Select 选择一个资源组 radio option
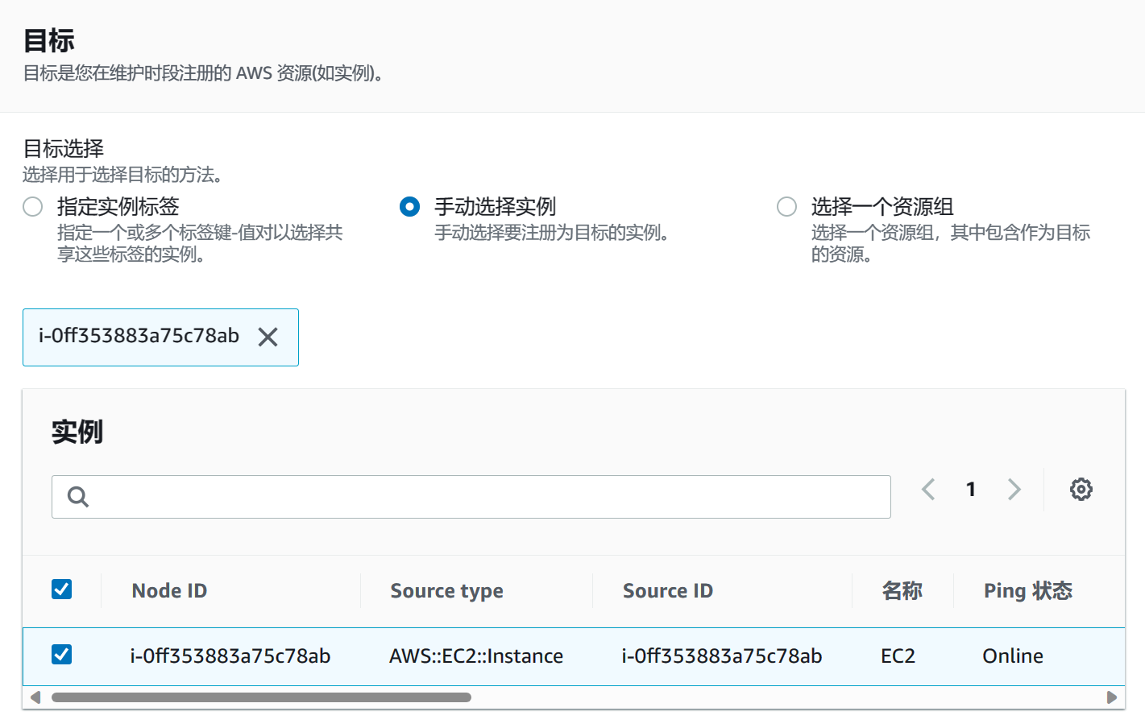Viewport: 1145px width, 728px height. click(x=786, y=207)
